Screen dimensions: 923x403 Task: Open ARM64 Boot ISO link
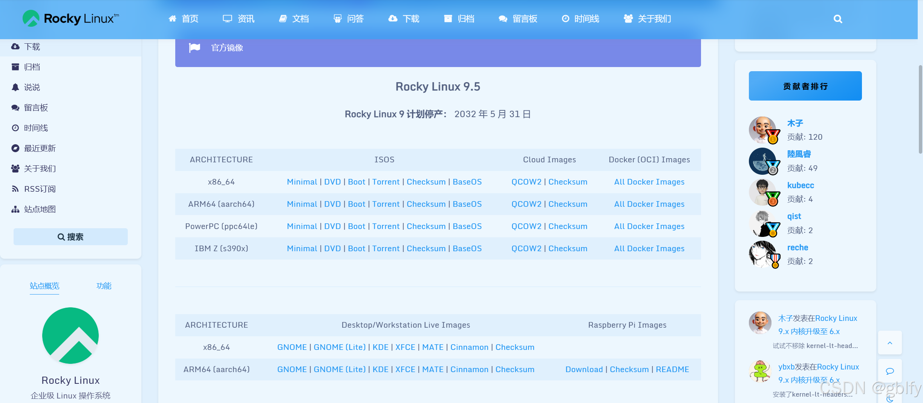(357, 204)
